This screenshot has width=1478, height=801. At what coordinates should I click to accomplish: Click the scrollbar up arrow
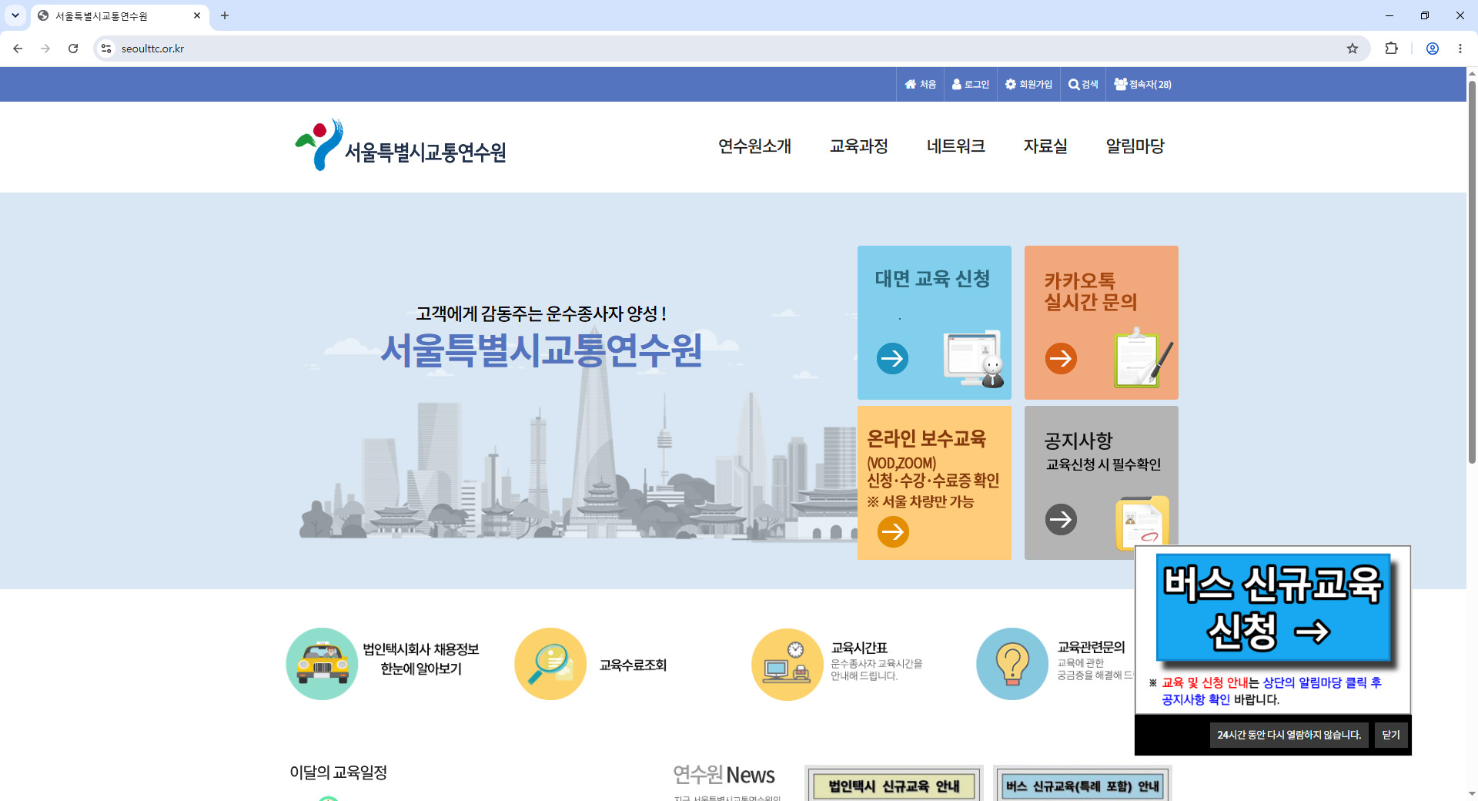pyautogui.click(x=1472, y=73)
